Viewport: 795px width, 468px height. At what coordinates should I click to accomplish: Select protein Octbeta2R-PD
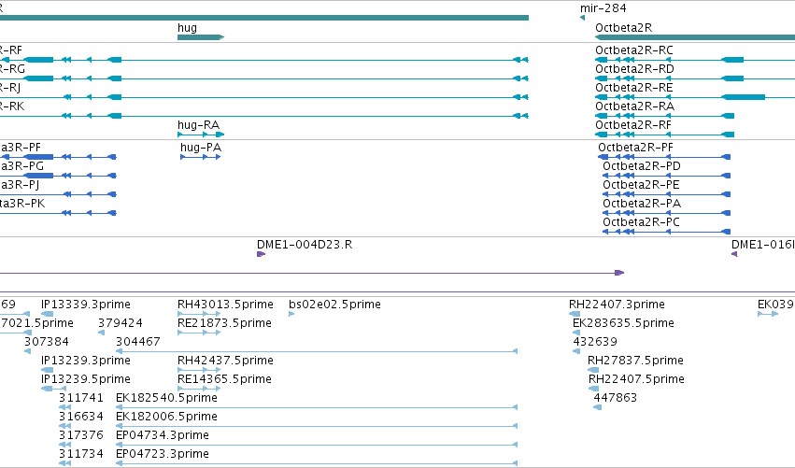coord(642,166)
